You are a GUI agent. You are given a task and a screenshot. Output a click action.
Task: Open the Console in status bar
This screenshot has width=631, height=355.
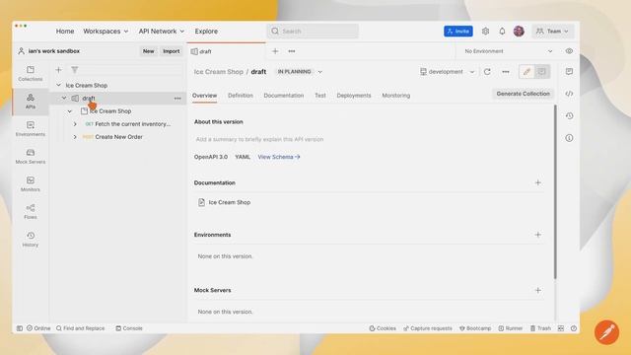[x=129, y=328]
